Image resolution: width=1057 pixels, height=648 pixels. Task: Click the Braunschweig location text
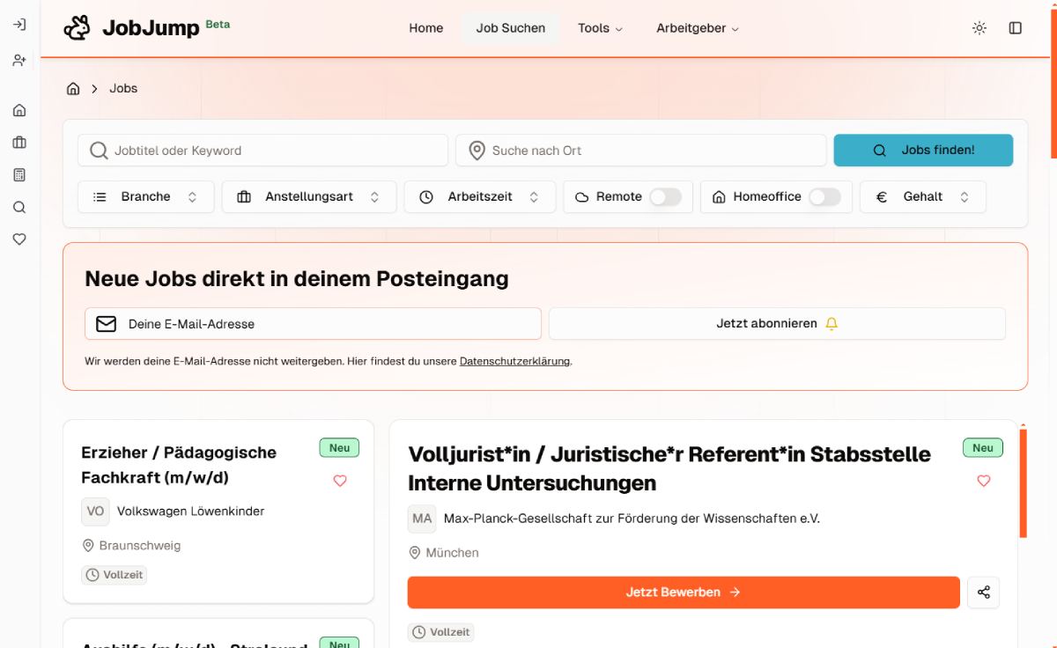click(140, 546)
